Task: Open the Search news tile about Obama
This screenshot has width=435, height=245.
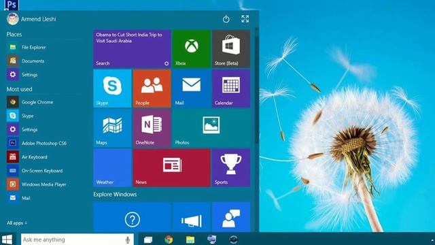Action: tap(132, 49)
